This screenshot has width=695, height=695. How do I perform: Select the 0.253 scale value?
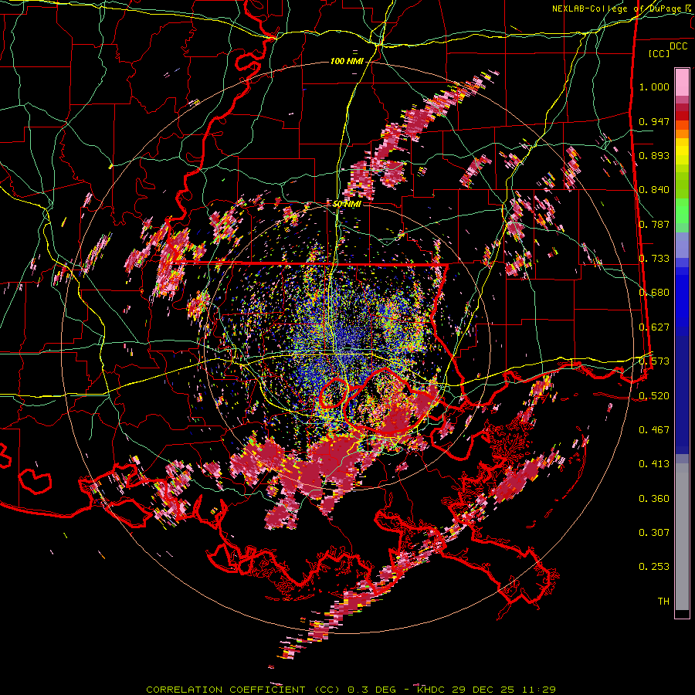click(654, 567)
